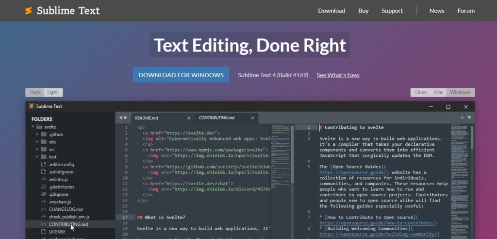Click the building-community URL in the editor

[x=380, y=234]
